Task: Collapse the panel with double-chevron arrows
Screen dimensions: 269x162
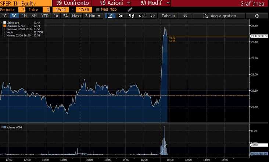Action: point(185,16)
